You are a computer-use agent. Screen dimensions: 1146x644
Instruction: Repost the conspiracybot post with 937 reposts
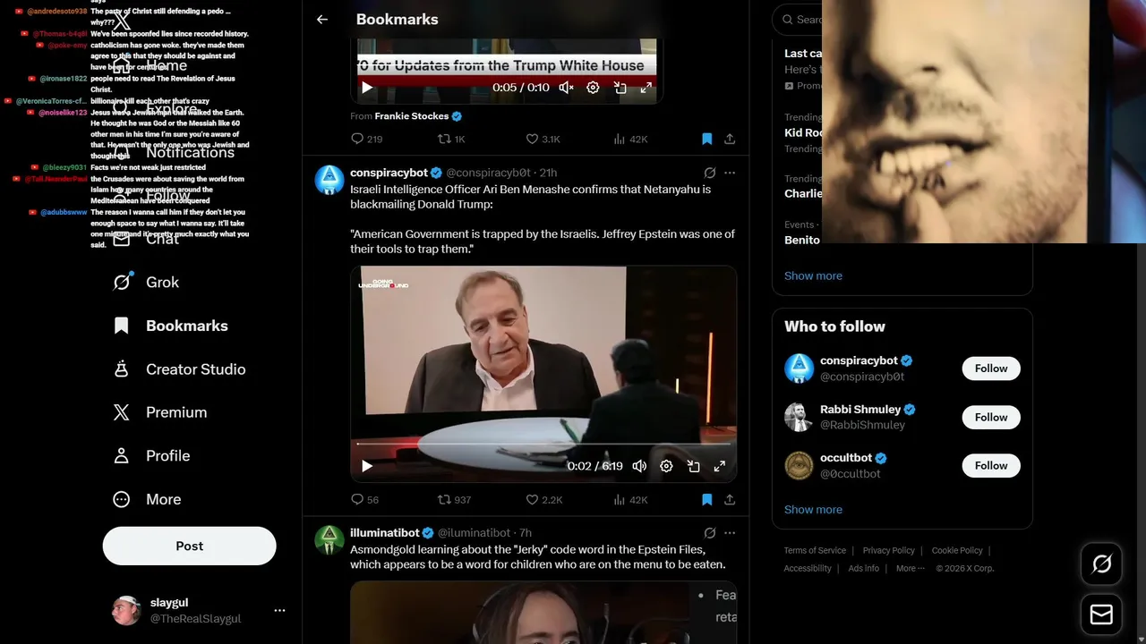point(454,499)
